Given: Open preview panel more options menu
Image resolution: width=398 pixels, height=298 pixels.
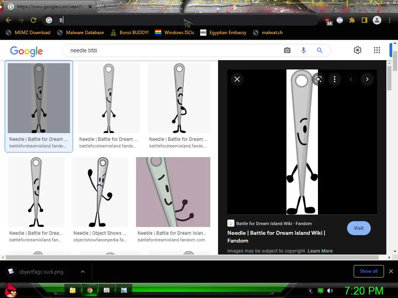Looking at the screenshot, I should pos(335,79).
